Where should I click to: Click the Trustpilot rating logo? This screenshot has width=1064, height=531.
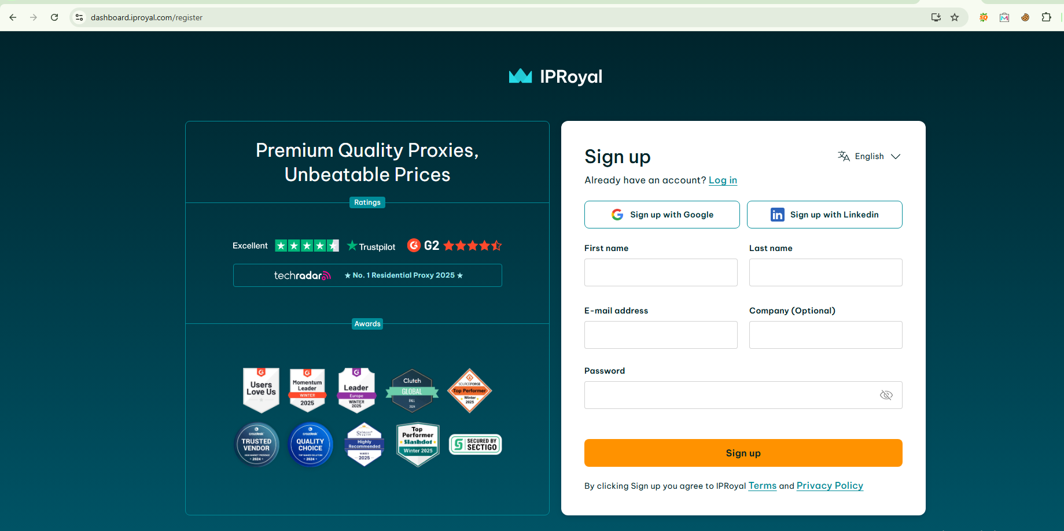pos(371,246)
